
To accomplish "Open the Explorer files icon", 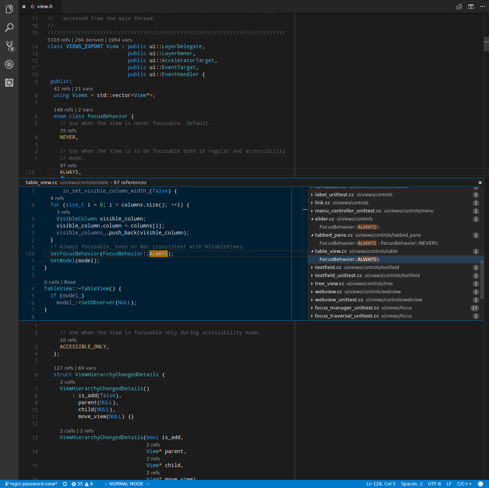I will pyautogui.click(x=9, y=9).
